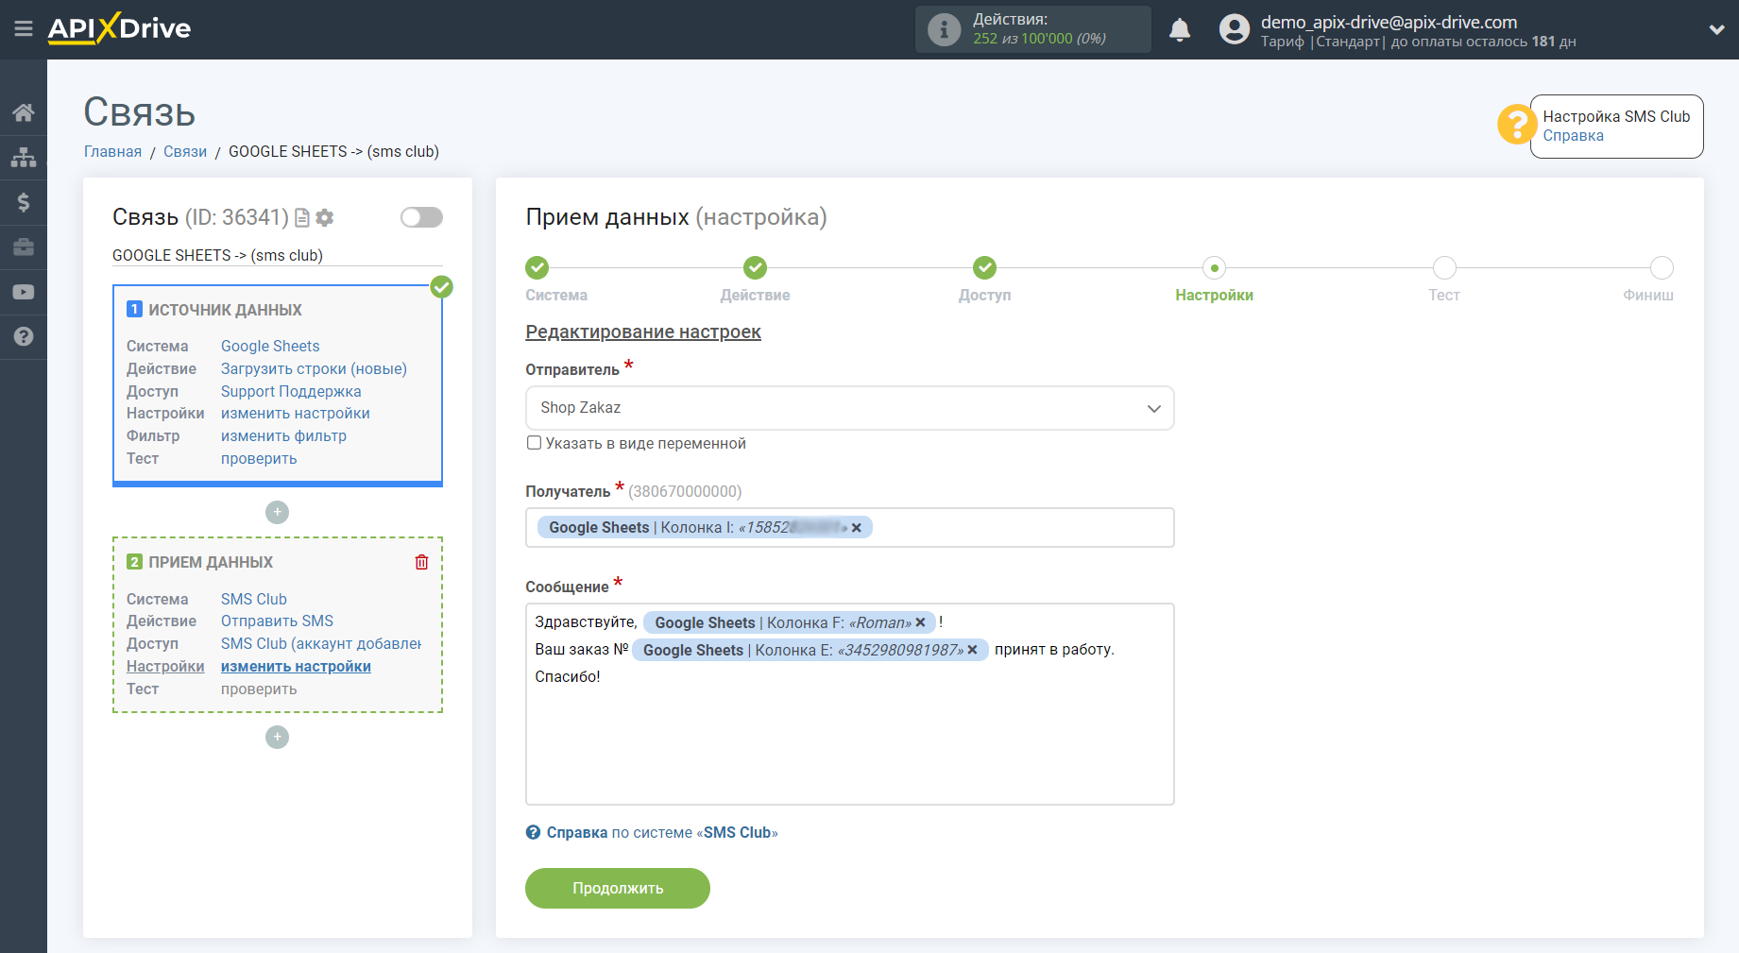Open the hamburger menu in the header

(24, 29)
